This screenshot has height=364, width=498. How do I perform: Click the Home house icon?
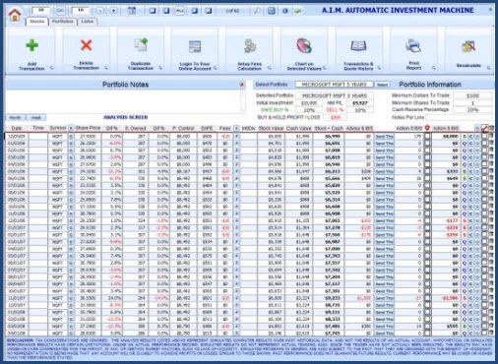click(x=15, y=15)
